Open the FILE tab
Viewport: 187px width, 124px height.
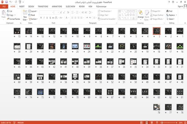coord(4,7)
